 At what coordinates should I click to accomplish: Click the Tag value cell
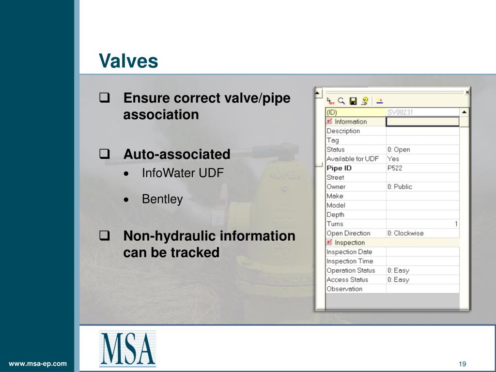[422, 140]
